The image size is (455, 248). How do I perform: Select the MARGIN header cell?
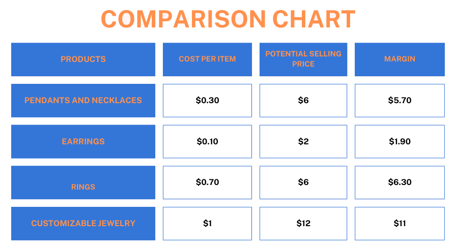coord(400,59)
